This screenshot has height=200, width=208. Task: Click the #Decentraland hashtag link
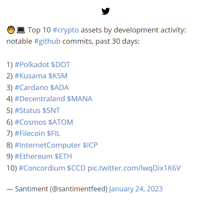tap(40, 99)
